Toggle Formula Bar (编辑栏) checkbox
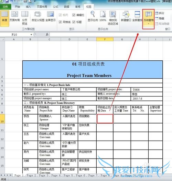172x181 pixels. (x=74, y=15)
